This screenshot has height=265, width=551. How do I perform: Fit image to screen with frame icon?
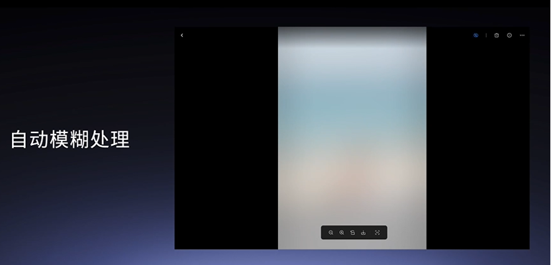point(377,233)
